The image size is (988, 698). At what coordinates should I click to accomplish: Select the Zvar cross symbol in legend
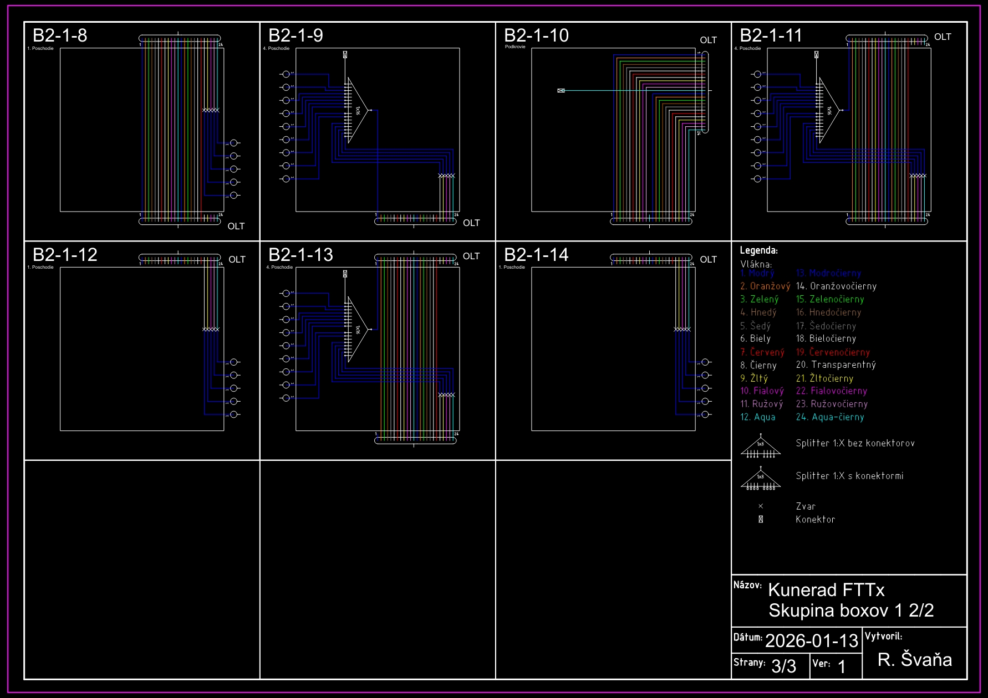point(761,506)
